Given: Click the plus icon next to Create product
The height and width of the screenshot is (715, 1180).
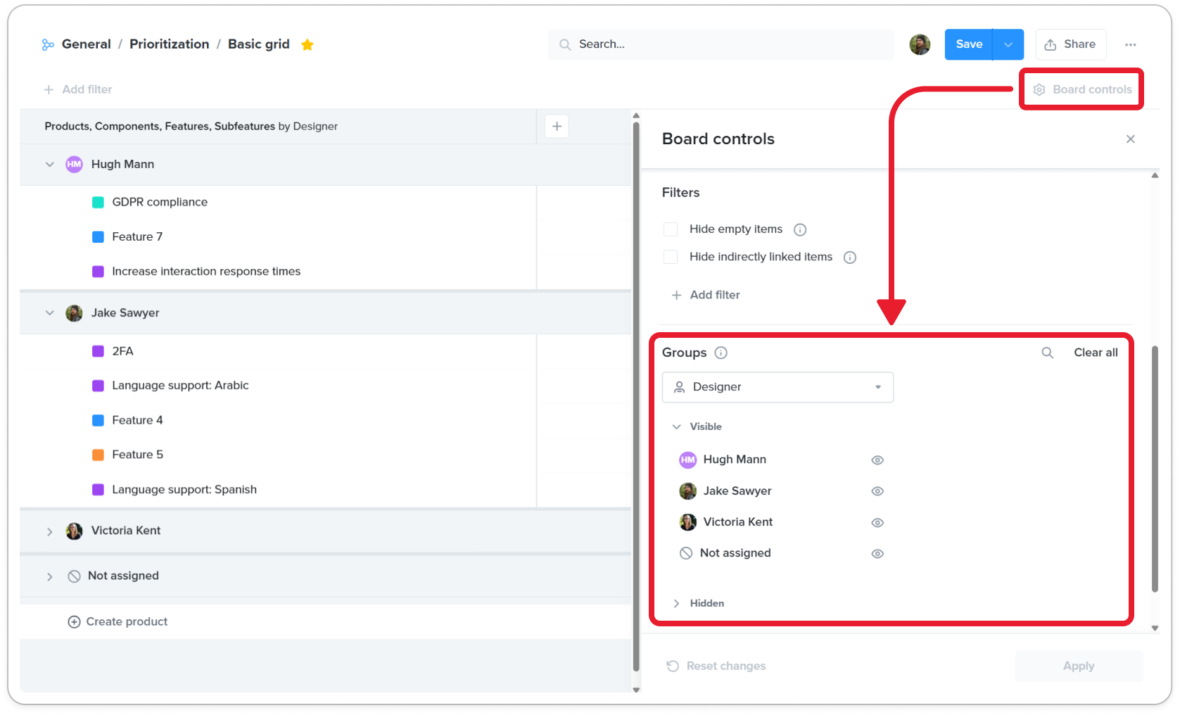Looking at the screenshot, I should (74, 621).
